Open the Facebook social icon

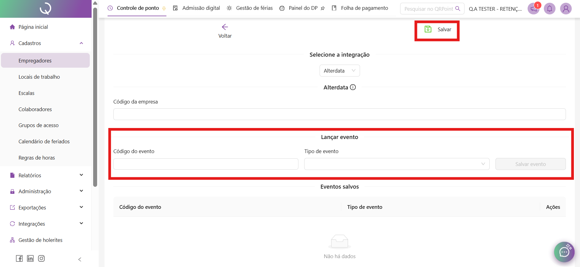click(19, 258)
